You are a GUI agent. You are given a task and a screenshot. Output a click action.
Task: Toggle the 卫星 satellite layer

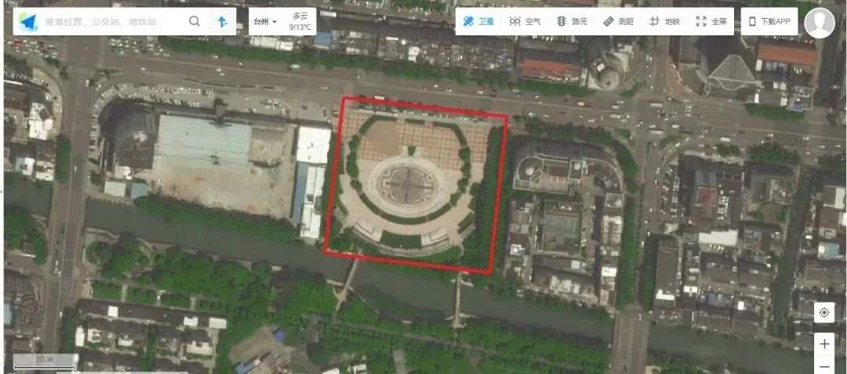tap(478, 22)
